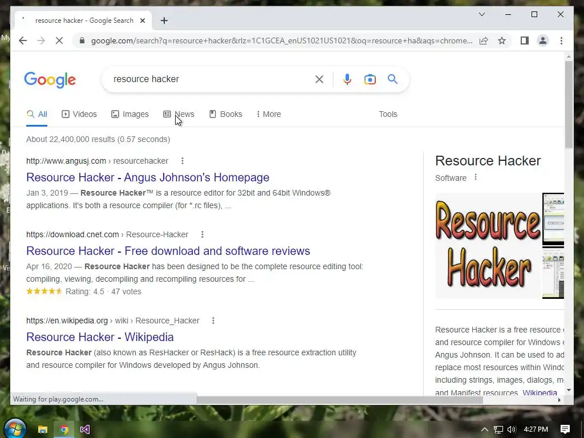Open options for download.cnet.com result

[x=202, y=234]
